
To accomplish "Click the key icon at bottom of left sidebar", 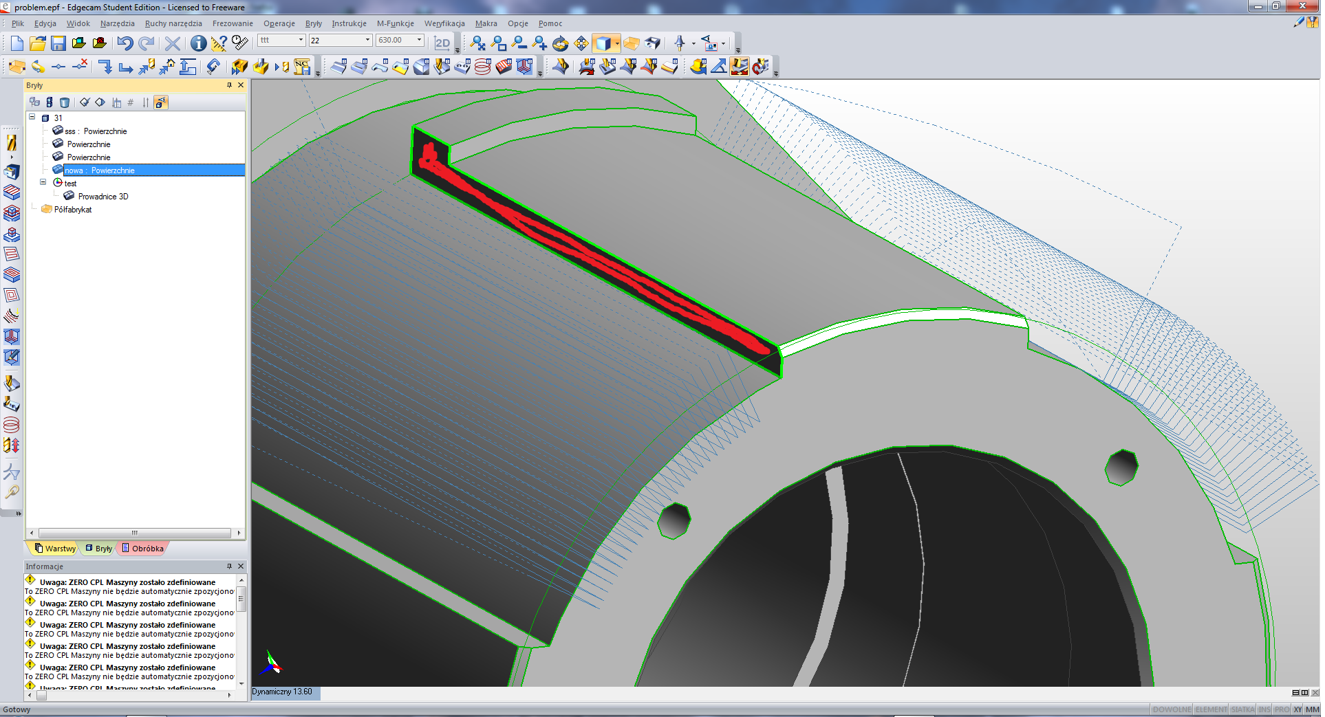I will 12,492.
